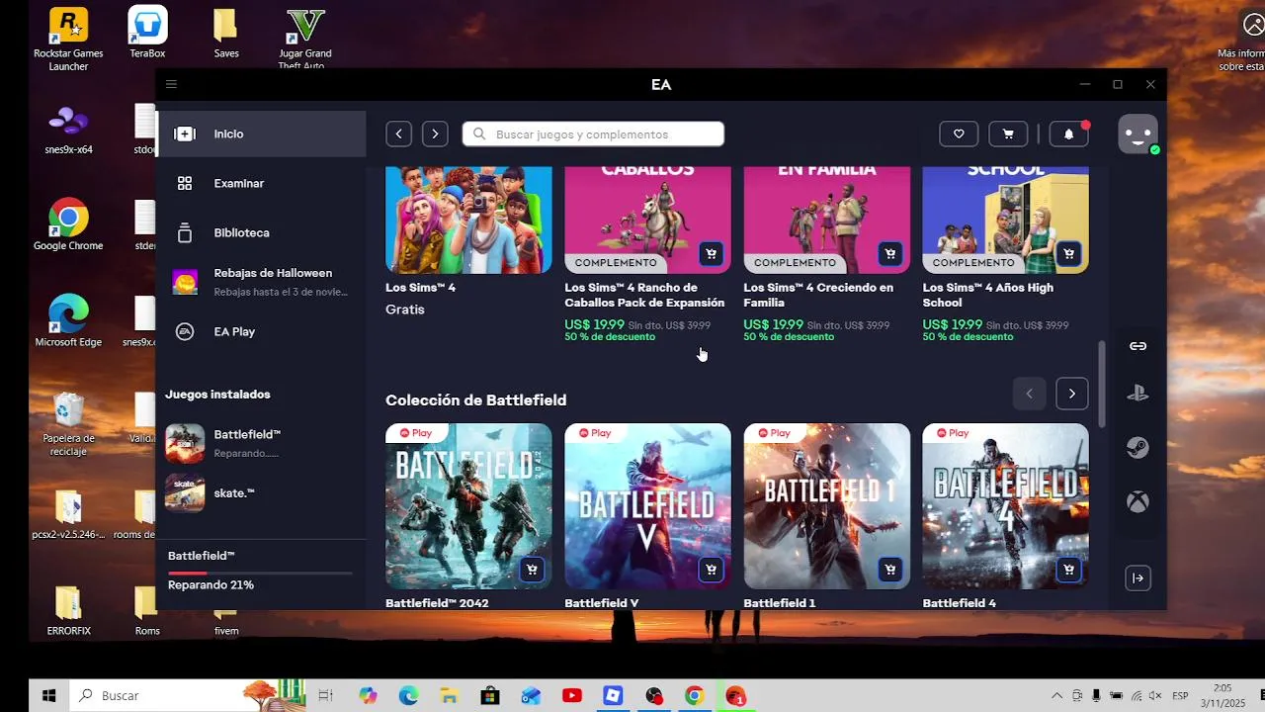This screenshot has width=1265, height=712.
Task: Open EA Play in the sidebar
Action: [x=261, y=331]
